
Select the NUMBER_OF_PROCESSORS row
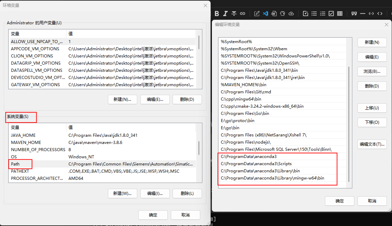click(102, 150)
